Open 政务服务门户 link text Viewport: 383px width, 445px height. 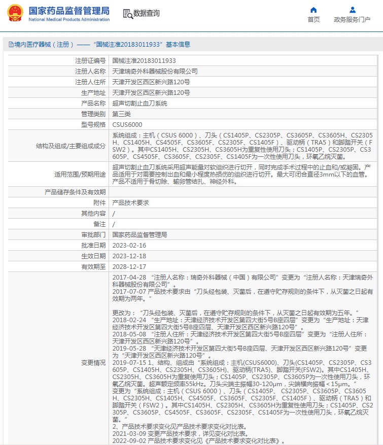(x=352, y=20)
